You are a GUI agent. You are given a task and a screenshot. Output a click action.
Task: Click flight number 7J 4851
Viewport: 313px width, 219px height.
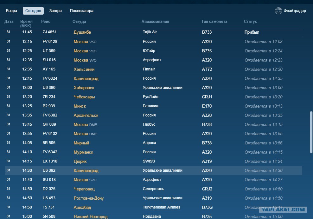(x=49, y=32)
